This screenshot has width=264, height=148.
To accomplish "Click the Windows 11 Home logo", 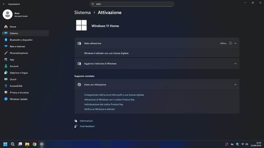I will tap(81, 25).
